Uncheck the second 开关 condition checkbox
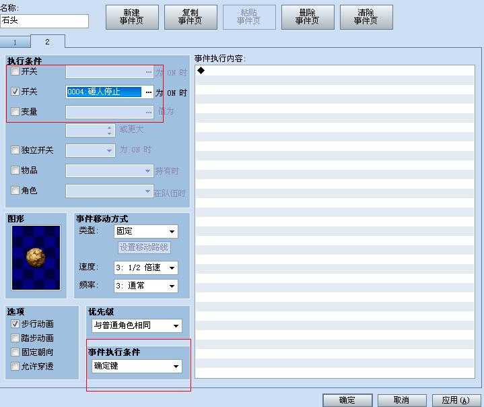Image resolution: width=484 pixels, height=407 pixels. tap(15, 91)
